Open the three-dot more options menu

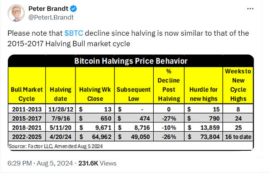pos(250,9)
